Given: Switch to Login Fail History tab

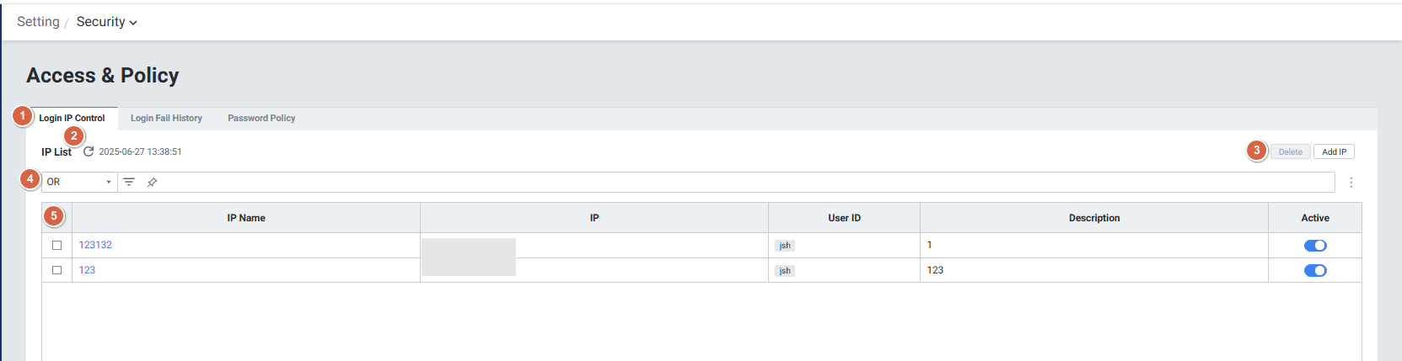Looking at the screenshot, I should tap(166, 119).
